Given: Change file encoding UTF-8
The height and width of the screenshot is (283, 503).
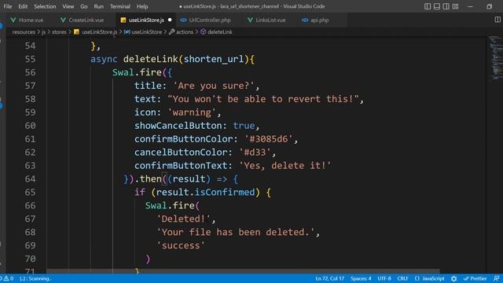Looking at the screenshot, I should coord(384,278).
